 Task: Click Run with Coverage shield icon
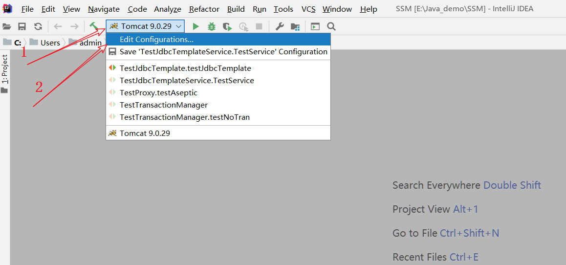[x=227, y=26]
